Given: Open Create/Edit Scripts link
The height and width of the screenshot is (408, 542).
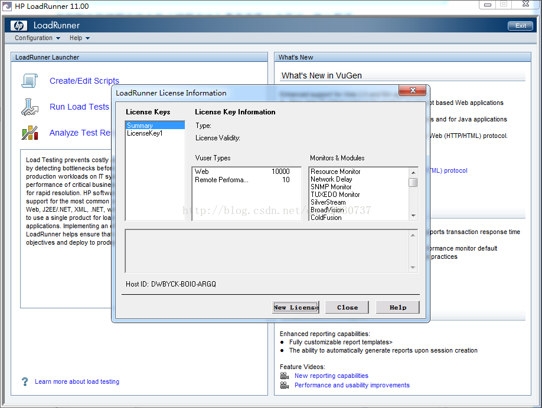Looking at the screenshot, I should coord(84,81).
